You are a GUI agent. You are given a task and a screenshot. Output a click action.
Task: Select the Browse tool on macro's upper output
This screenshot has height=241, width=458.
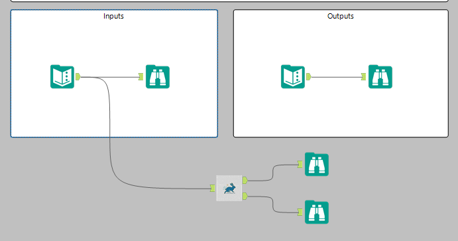click(x=317, y=164)
